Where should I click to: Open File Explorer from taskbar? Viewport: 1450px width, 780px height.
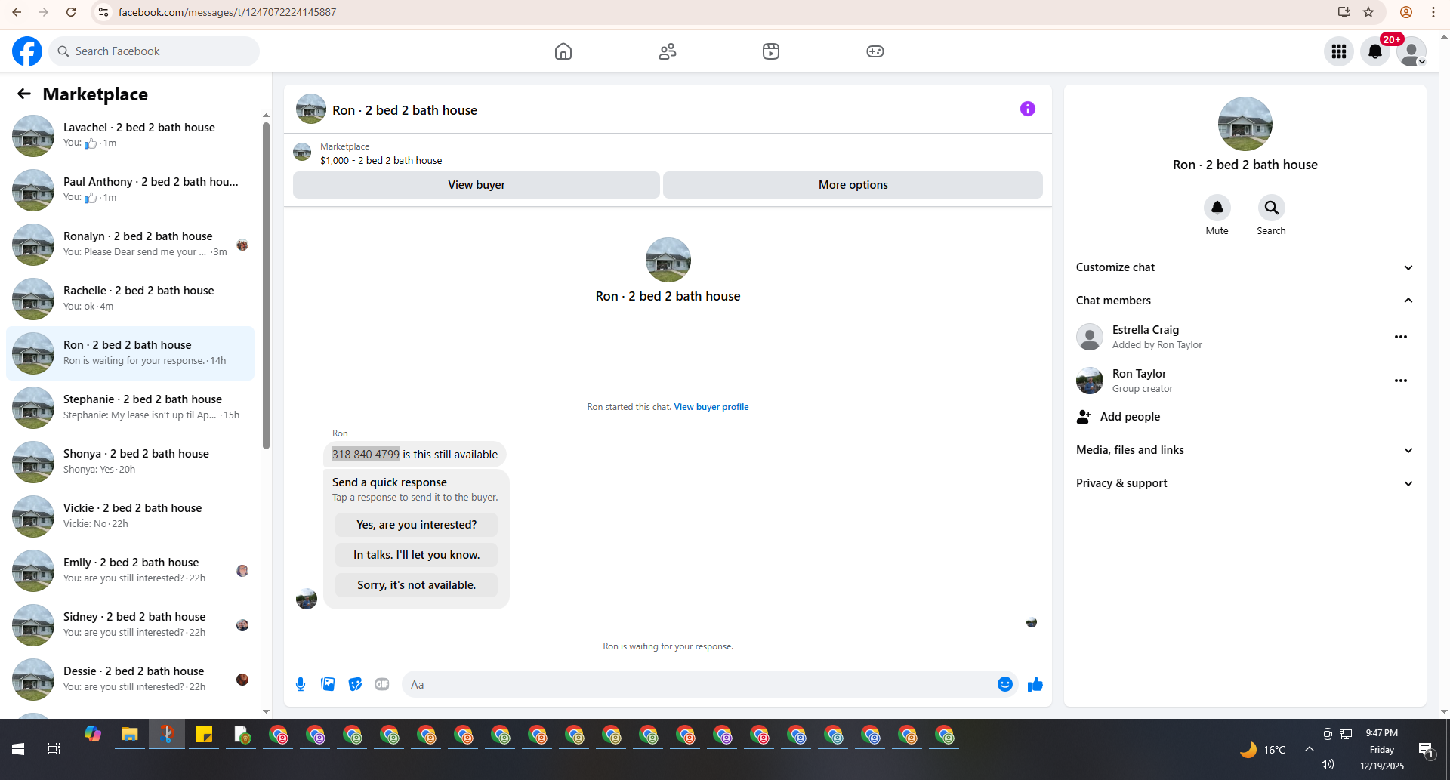coord(130,735)
